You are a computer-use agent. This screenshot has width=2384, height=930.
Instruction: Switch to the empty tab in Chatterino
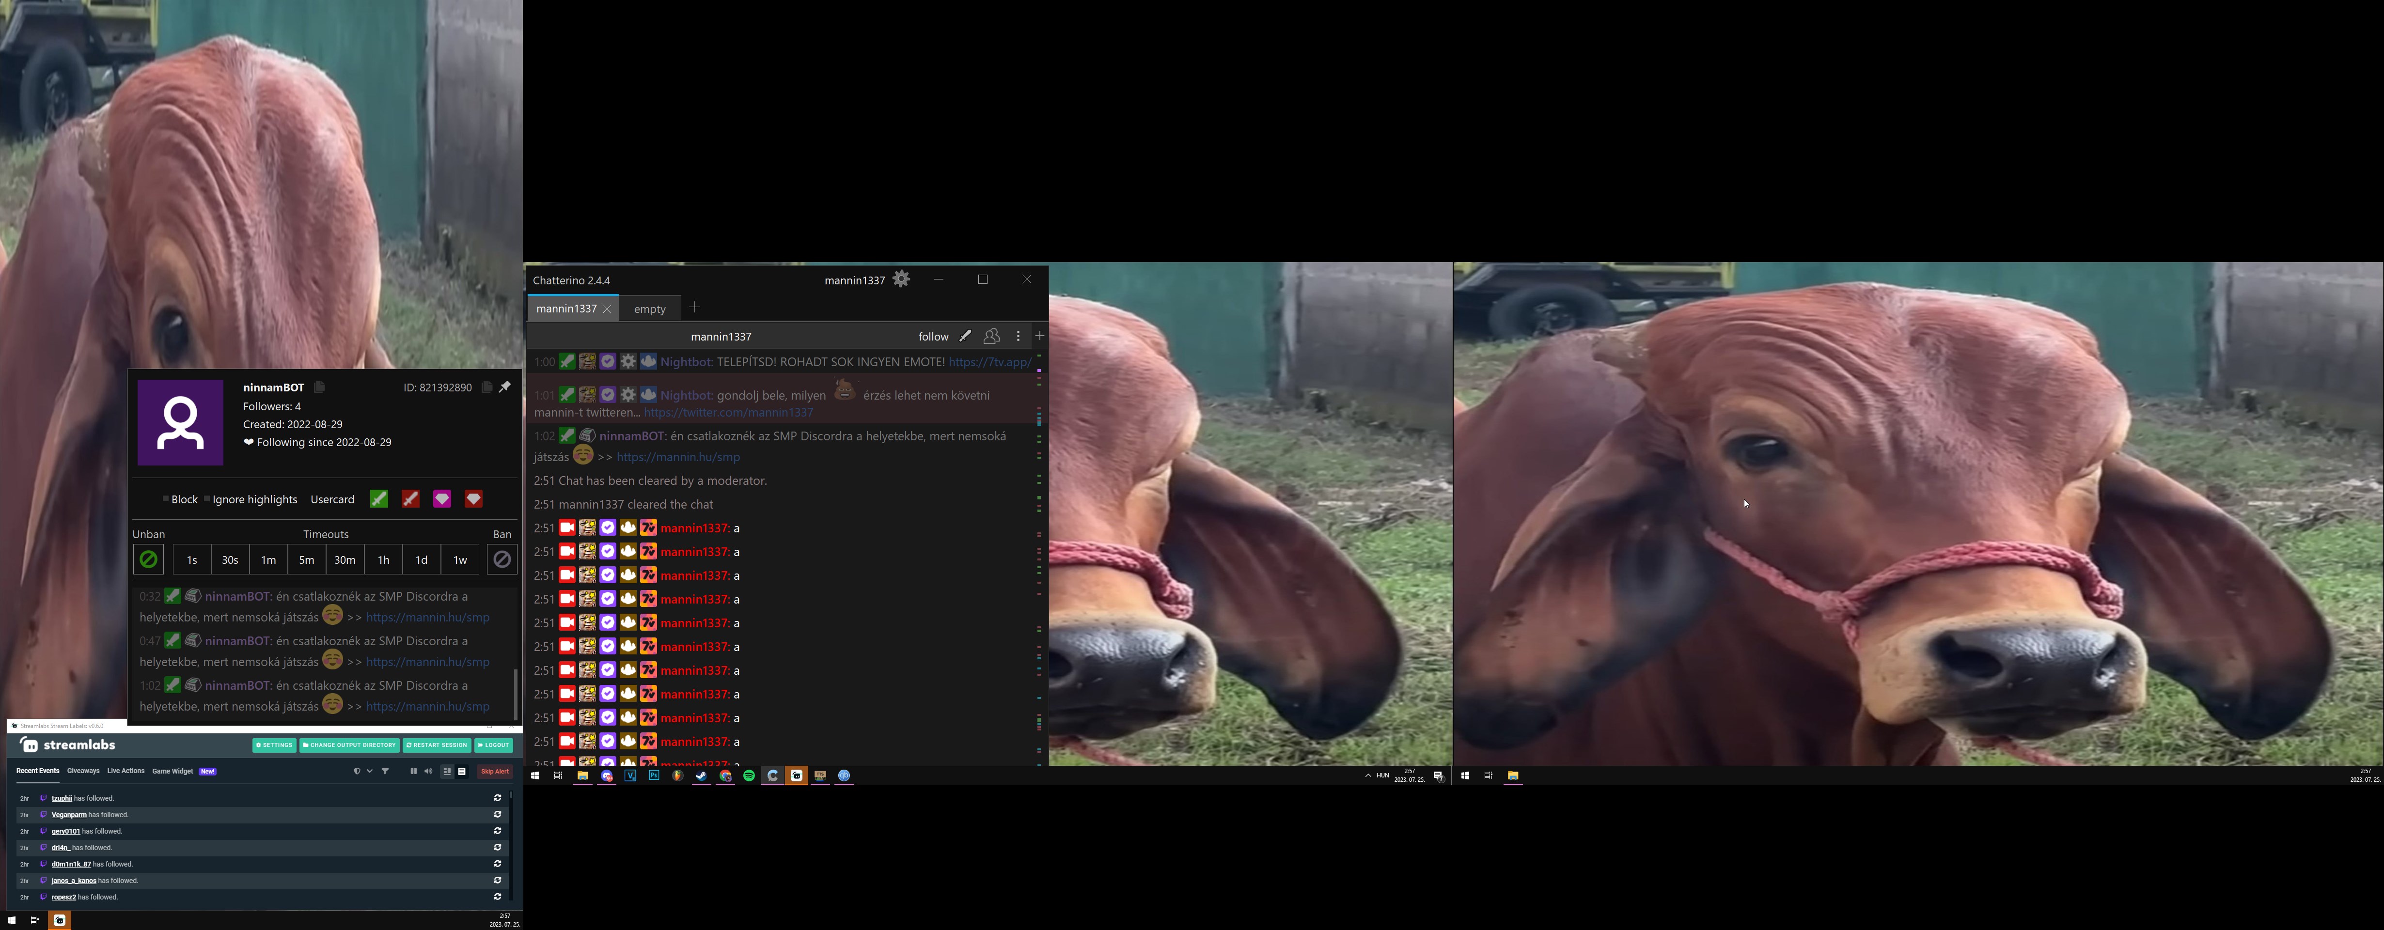coord(650,308)
